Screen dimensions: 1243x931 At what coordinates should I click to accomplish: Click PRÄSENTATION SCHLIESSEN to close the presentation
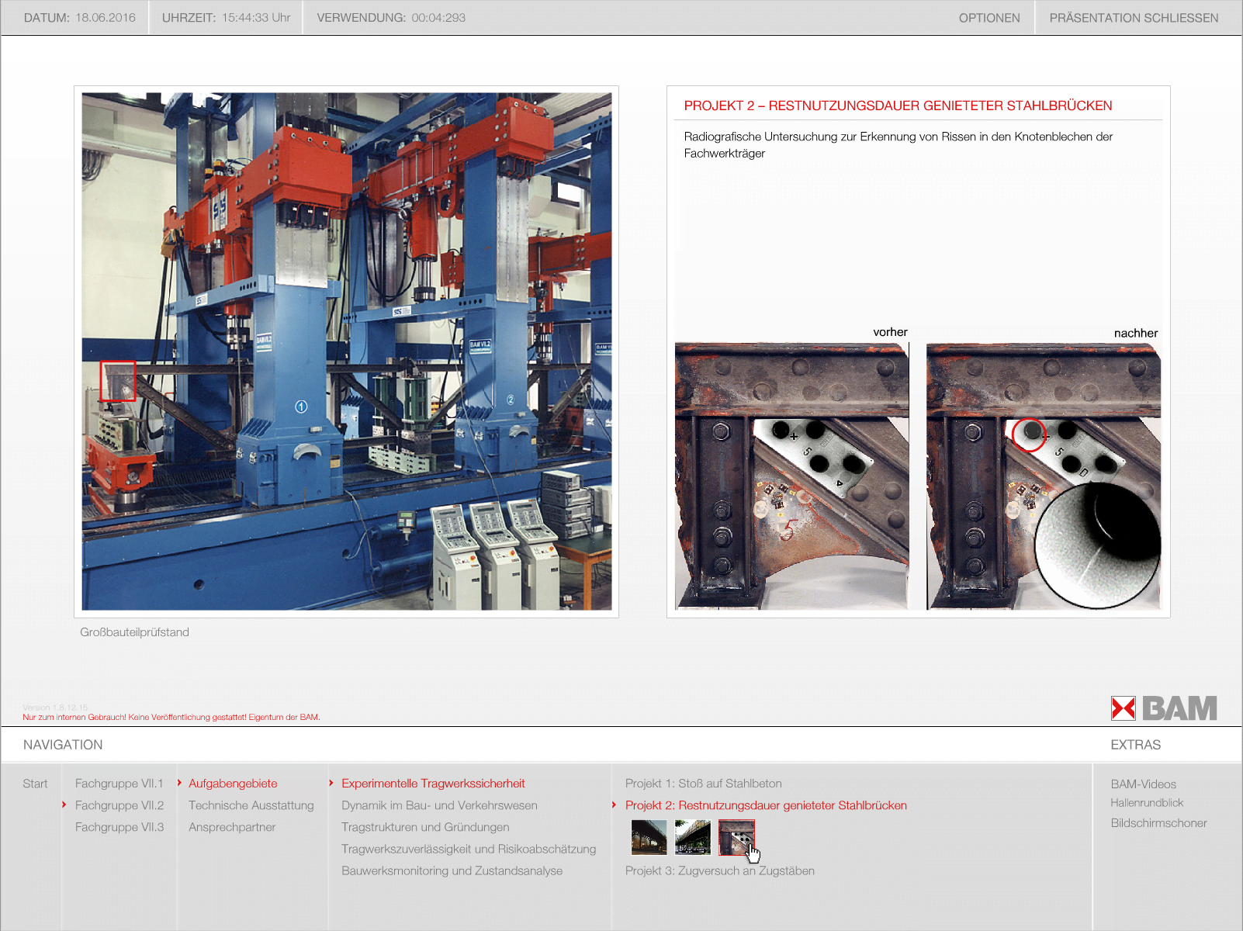coord(1134,18)
